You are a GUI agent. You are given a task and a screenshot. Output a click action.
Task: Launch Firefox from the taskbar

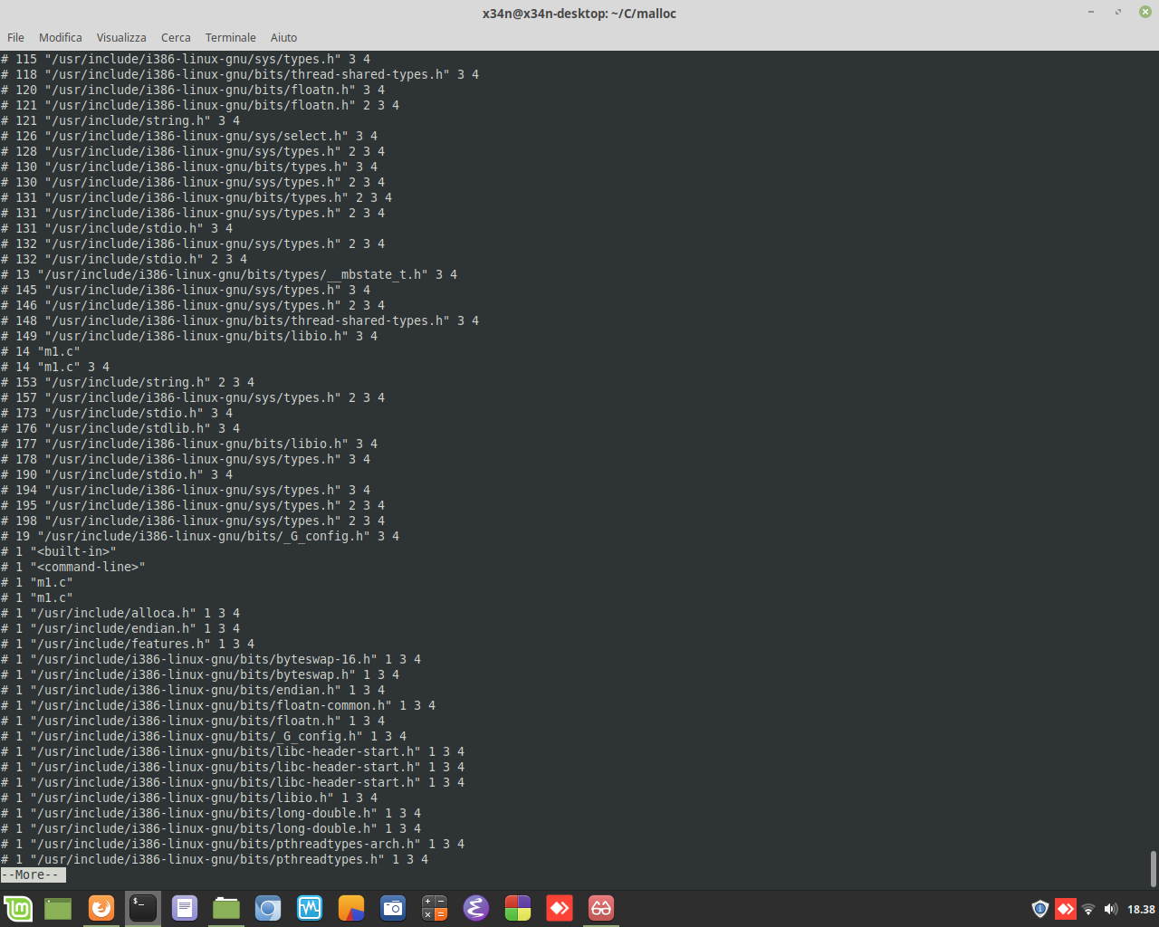[x=101, y=908]
